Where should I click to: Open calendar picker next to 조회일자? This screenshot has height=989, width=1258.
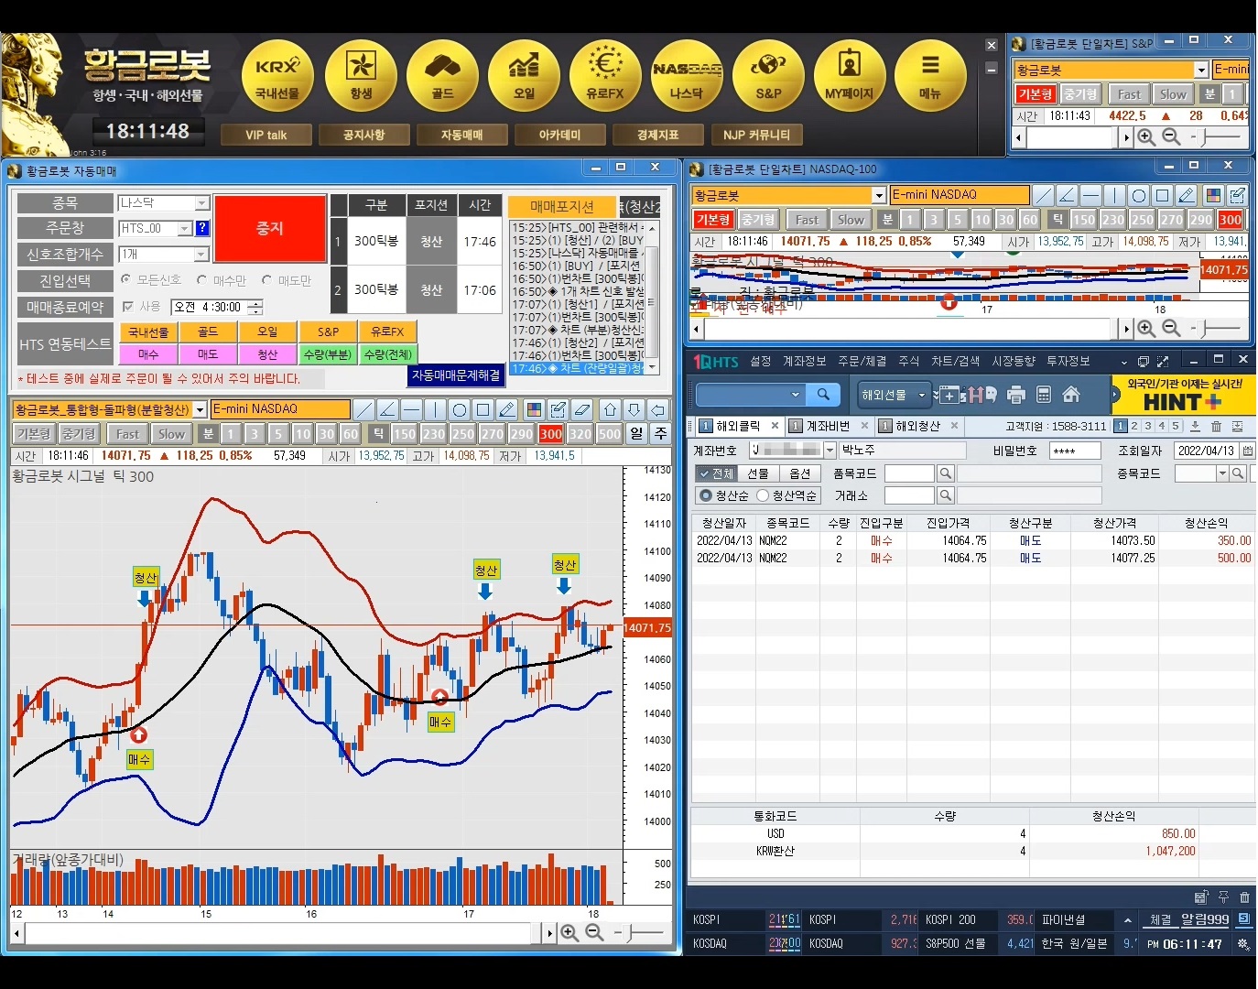[x=1248, y=451]
